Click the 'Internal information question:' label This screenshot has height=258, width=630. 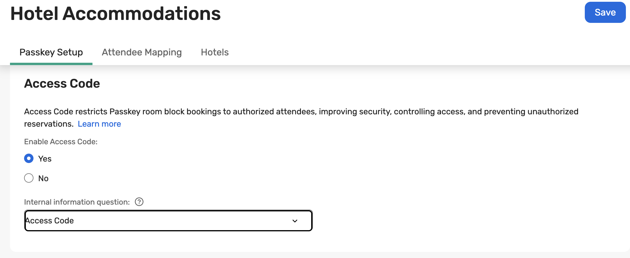point(77,202)
